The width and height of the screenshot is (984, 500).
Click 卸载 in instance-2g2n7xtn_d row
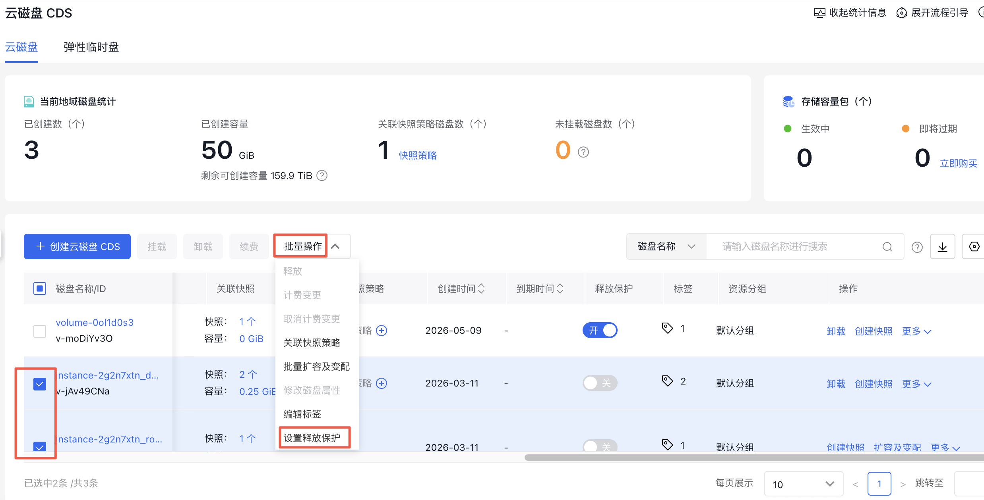pyautogui.click(x=836, y=384)
